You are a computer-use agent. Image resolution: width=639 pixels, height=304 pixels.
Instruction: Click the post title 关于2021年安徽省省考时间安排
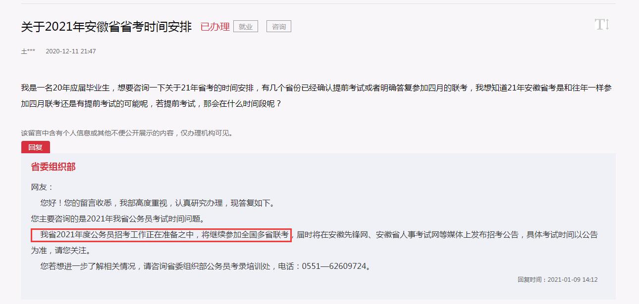tap(106, 27)
